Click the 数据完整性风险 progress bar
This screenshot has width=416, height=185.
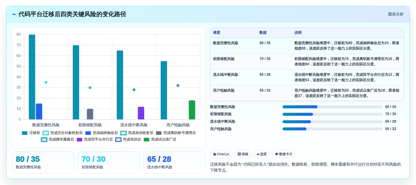coord(333,107)
